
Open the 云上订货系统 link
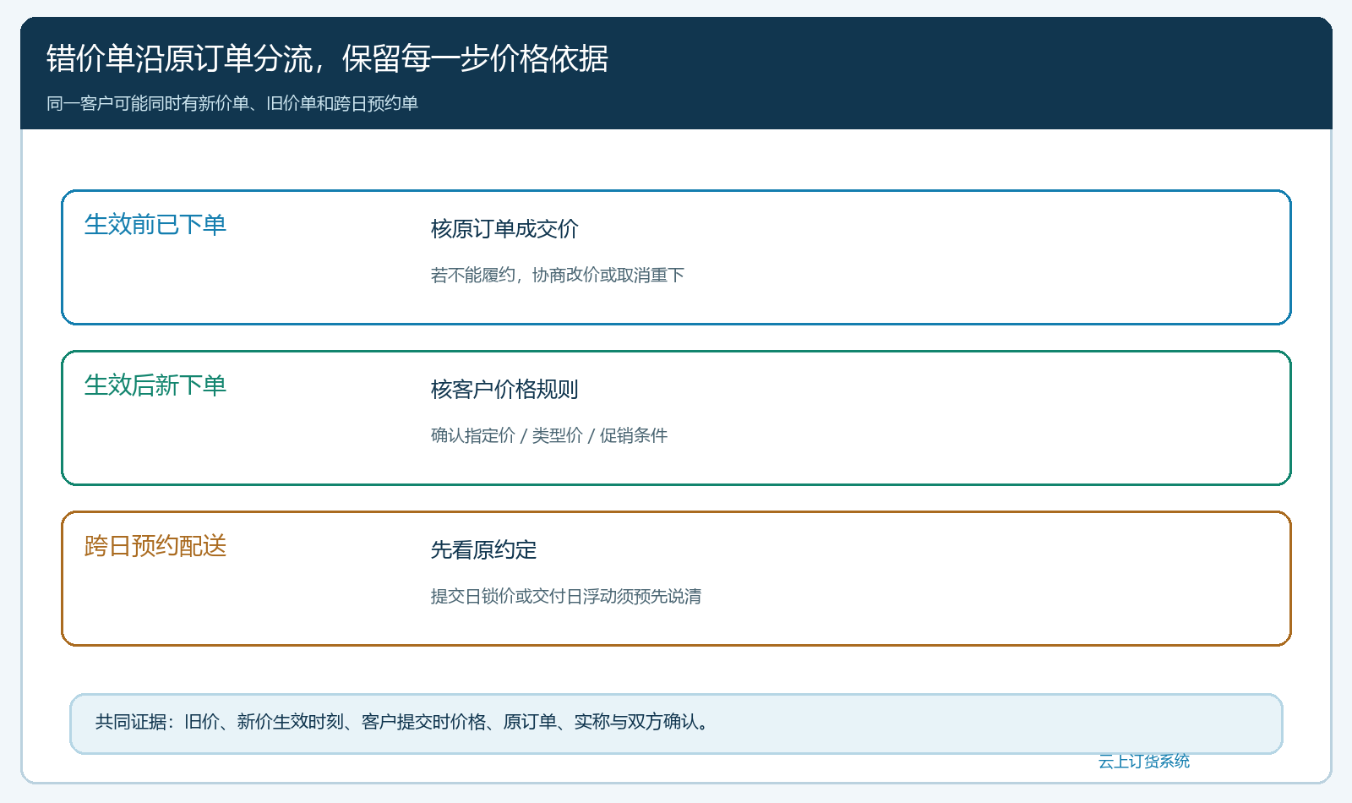click(1144, 761)
